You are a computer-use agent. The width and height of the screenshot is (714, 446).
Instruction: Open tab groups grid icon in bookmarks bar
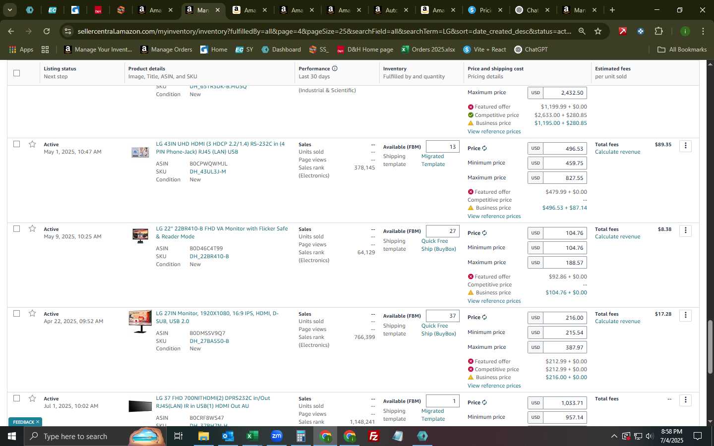coord(45,50)
